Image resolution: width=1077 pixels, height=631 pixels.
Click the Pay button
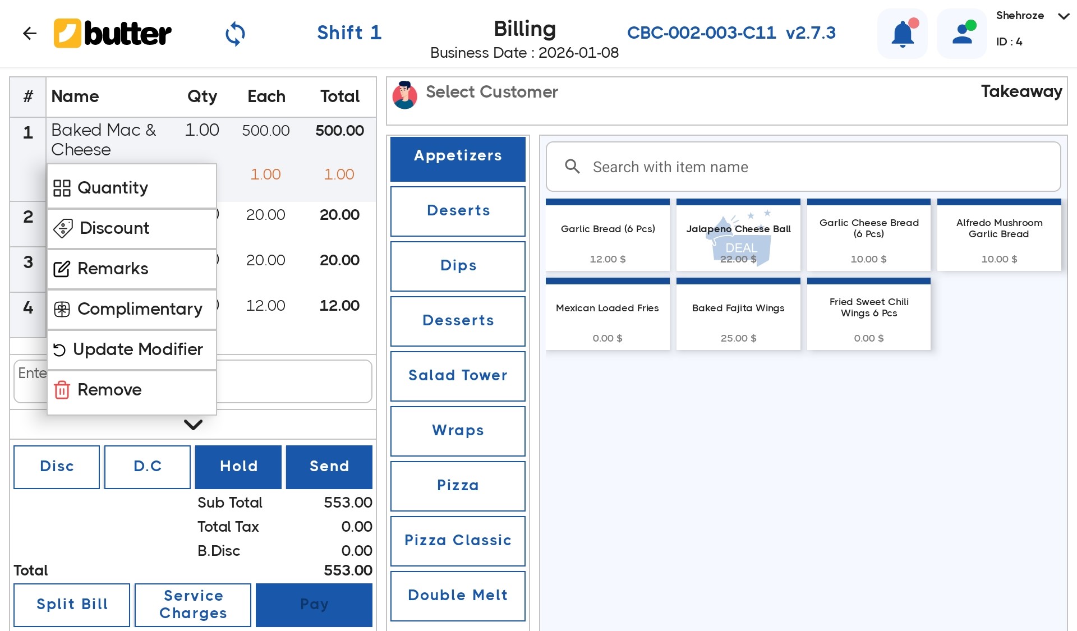[314, 604]
